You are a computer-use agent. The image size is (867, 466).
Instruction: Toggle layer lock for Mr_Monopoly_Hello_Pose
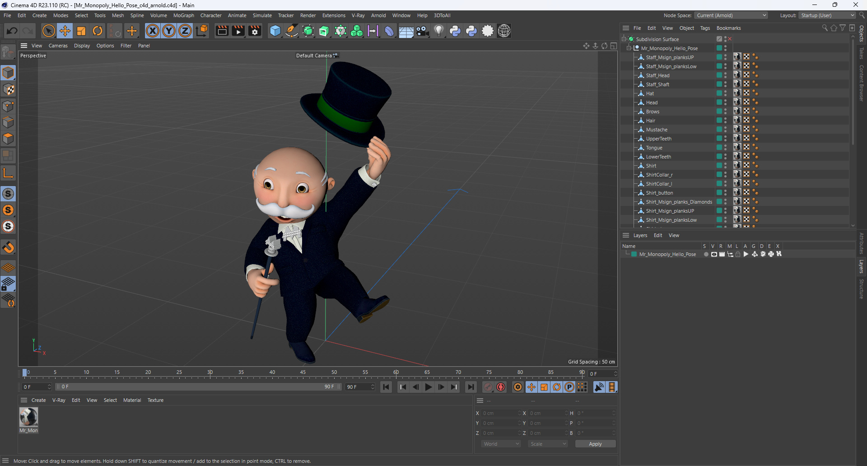pos(738,254)
